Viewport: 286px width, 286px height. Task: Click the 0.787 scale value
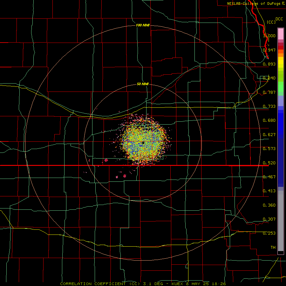pos(269,92)
